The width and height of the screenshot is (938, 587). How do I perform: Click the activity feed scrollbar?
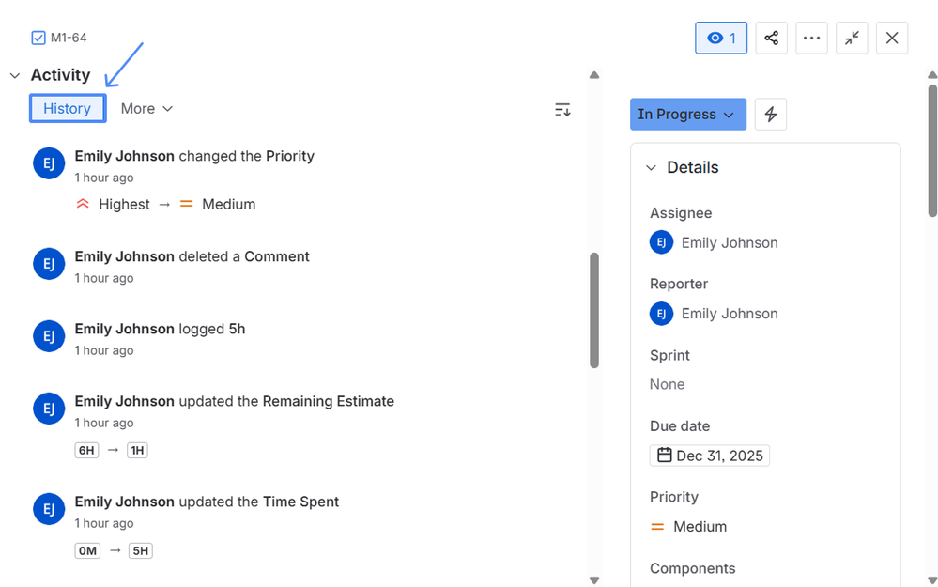click(x=594, y=310)
